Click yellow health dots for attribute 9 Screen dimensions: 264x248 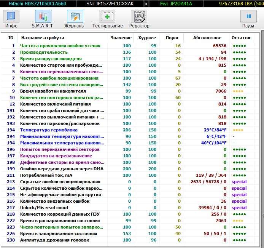point(238,91)
